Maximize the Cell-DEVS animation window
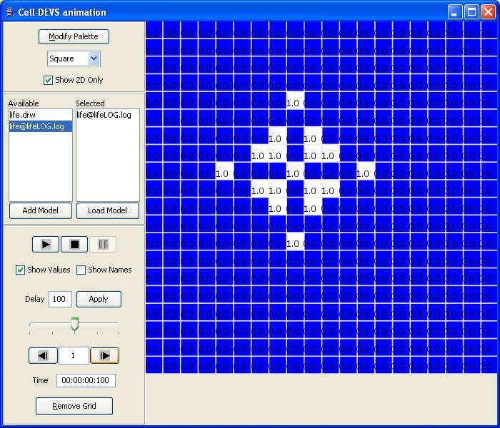Image resolution: width=500 pixels, height=428 pixels. tap(471, 12)
